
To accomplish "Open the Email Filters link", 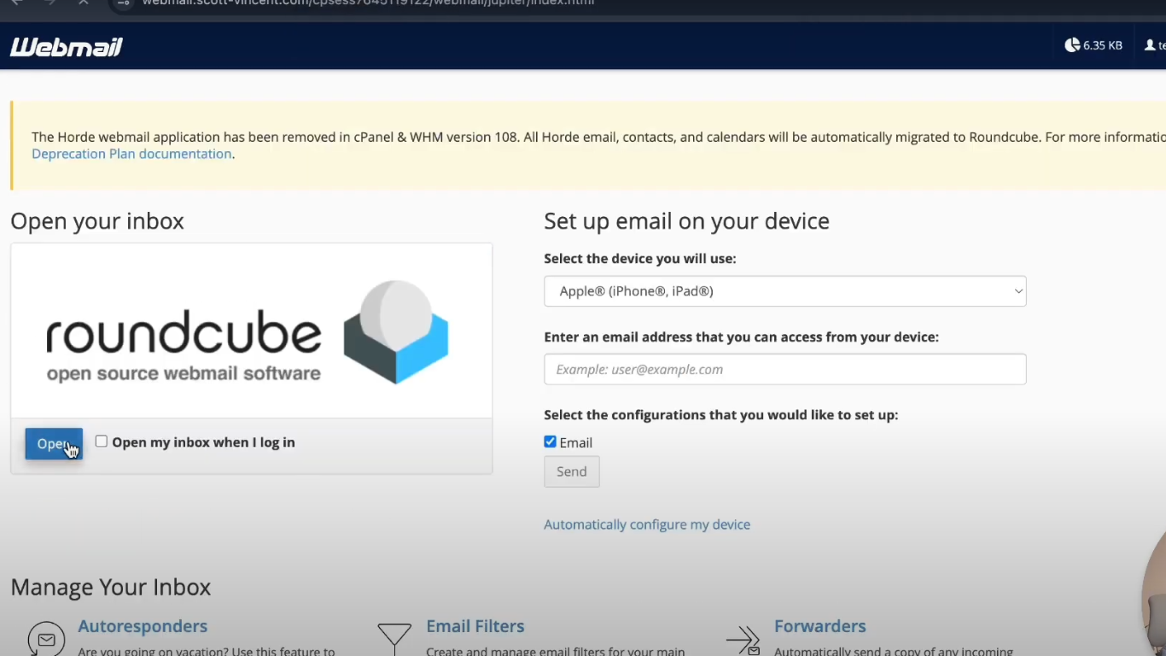I will coord(475,626).
